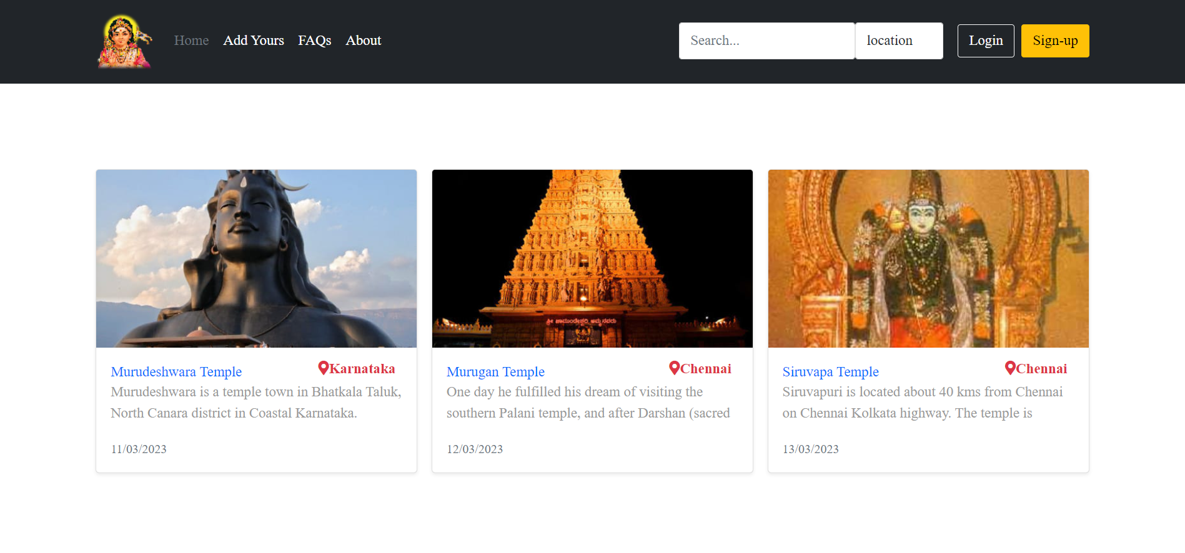Open the Add Yours page
1185x553 pixels.
(253, 41)
